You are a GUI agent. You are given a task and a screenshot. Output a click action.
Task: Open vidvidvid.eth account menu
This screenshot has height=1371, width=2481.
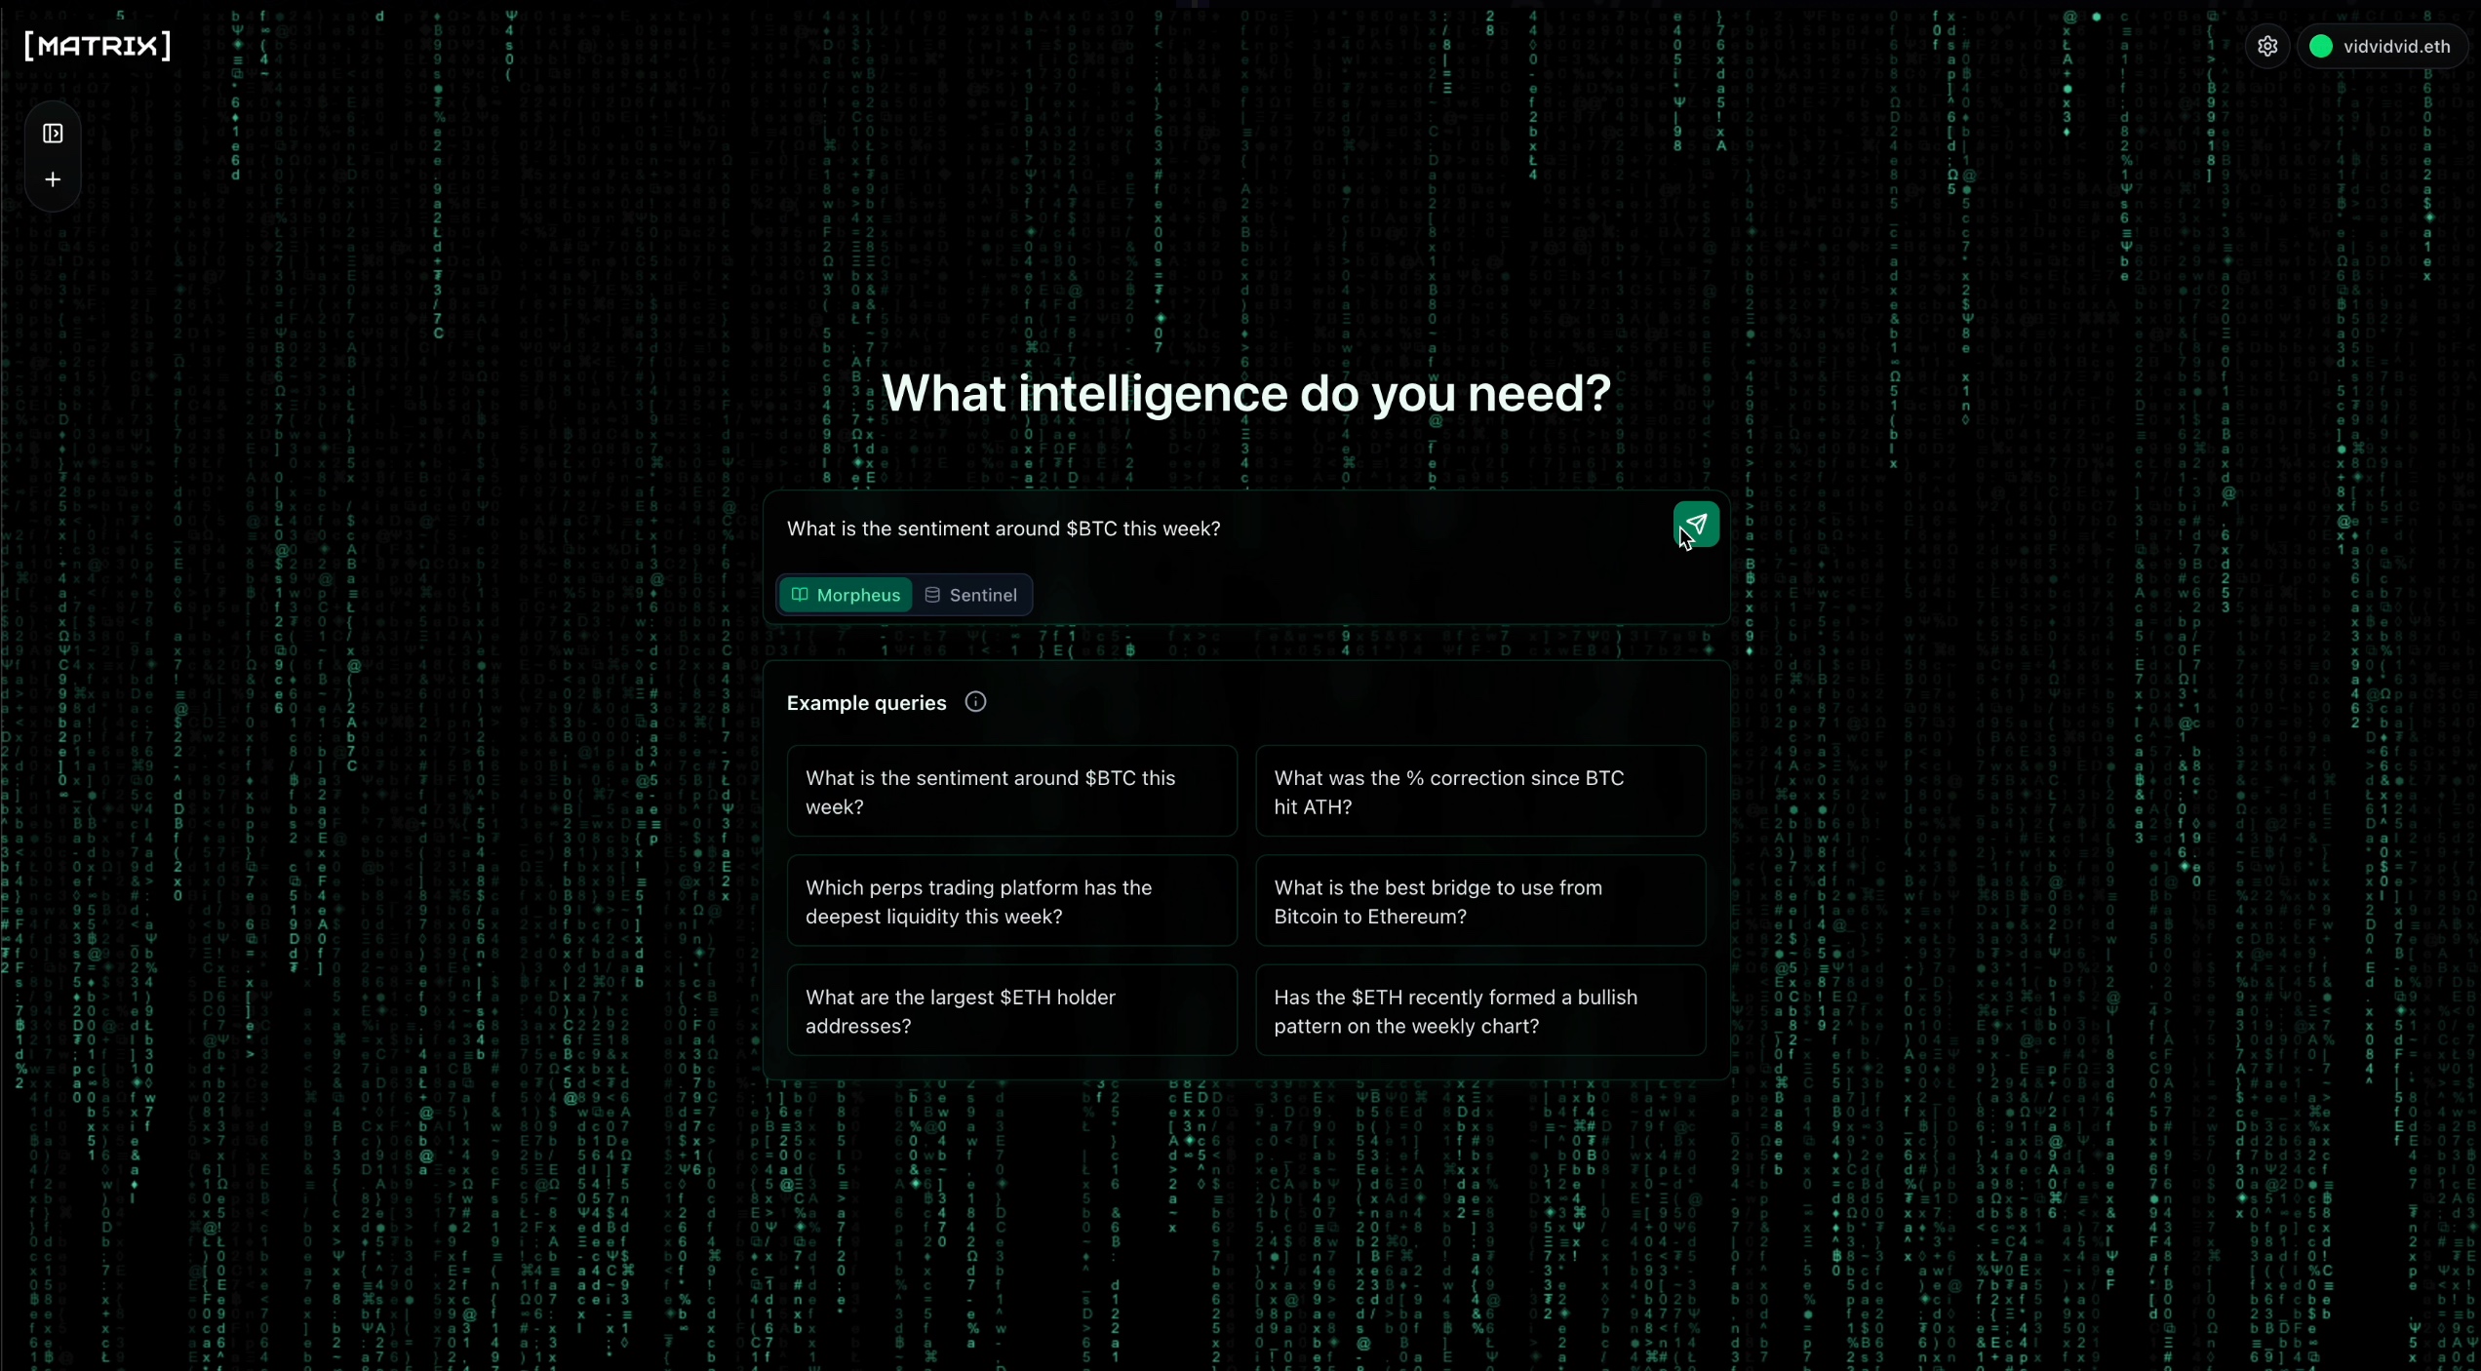click(2383, 47)
